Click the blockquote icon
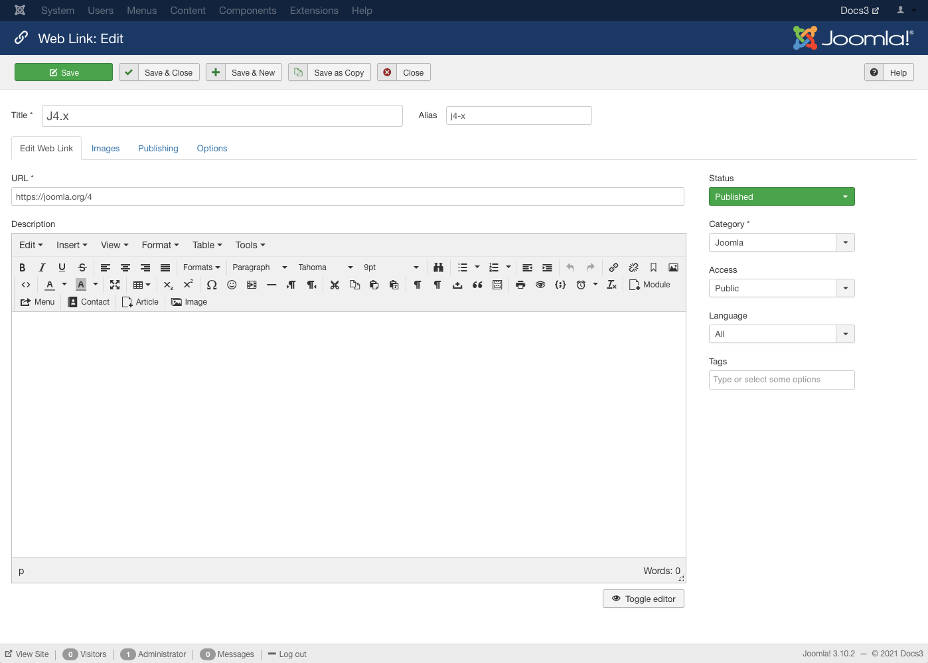Screen dimensions: 928x663 click(x=477, y=285)
